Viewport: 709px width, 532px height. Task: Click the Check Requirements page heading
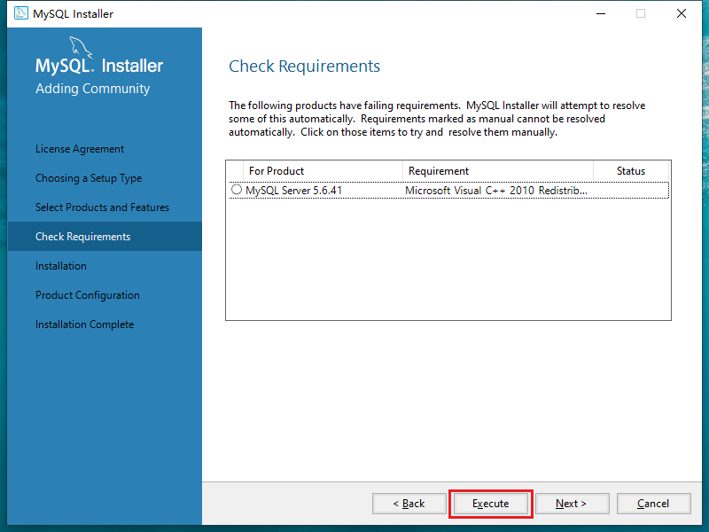304,66
